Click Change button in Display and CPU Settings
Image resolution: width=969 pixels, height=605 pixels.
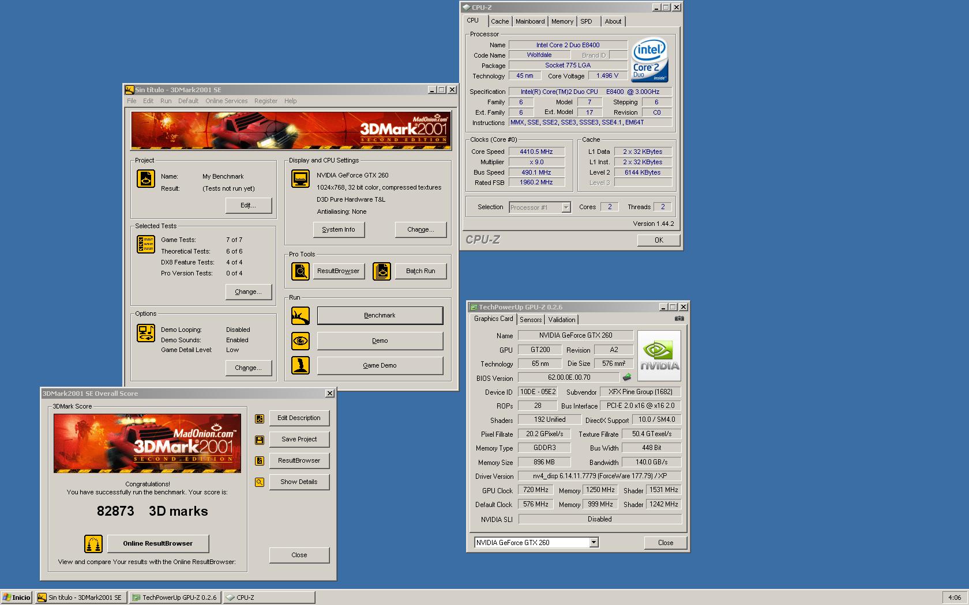pos(421,229)
